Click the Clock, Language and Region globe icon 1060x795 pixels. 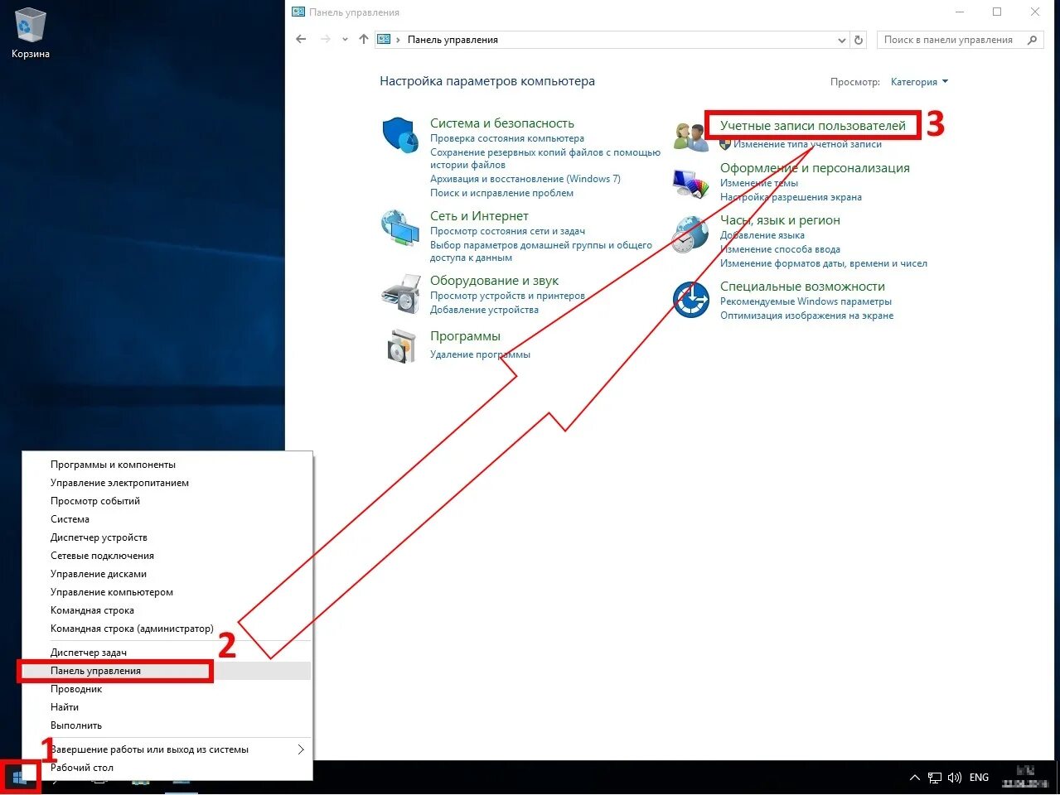[690, 235]
